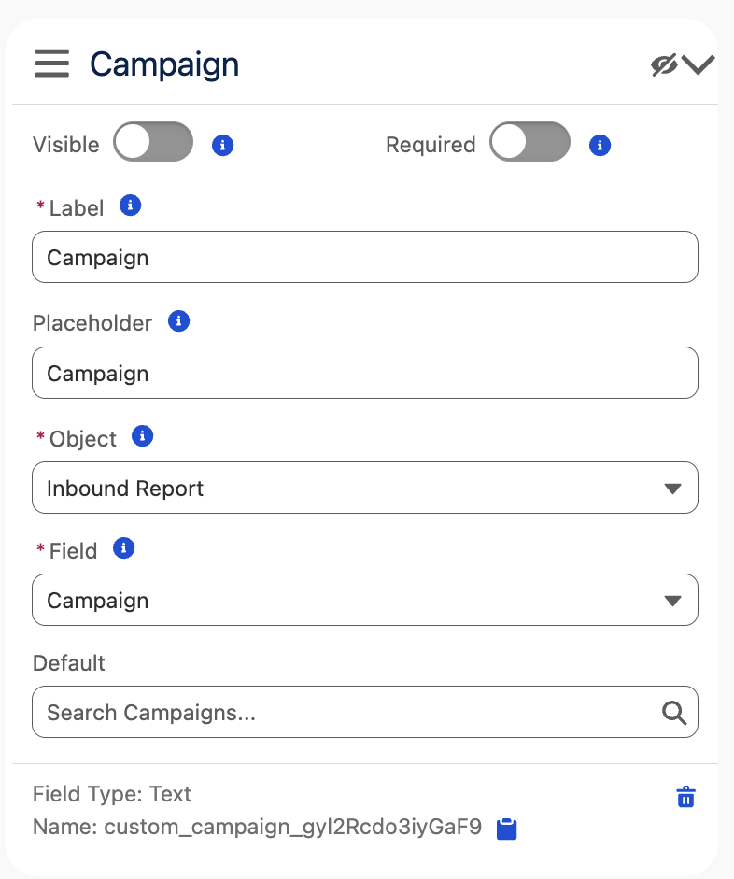734x879 pixels.
Task: Click the info icon beside Required
Action: tap(600, 144)
